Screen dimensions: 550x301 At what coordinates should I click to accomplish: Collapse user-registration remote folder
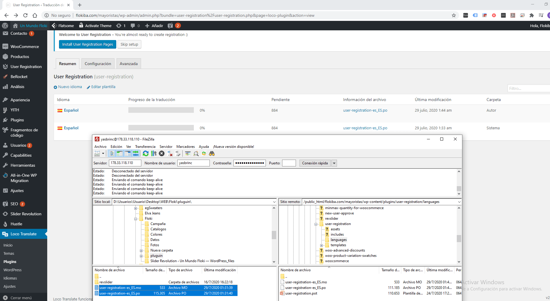pos(316,224)
